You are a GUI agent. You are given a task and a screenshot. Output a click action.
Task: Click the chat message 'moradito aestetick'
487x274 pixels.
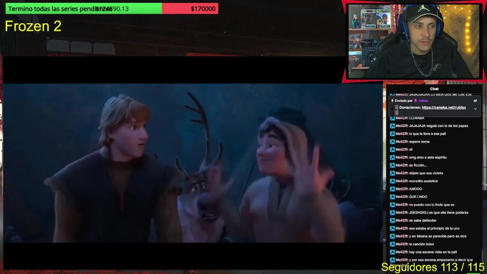pyautogui.click(x=423, y=181)
